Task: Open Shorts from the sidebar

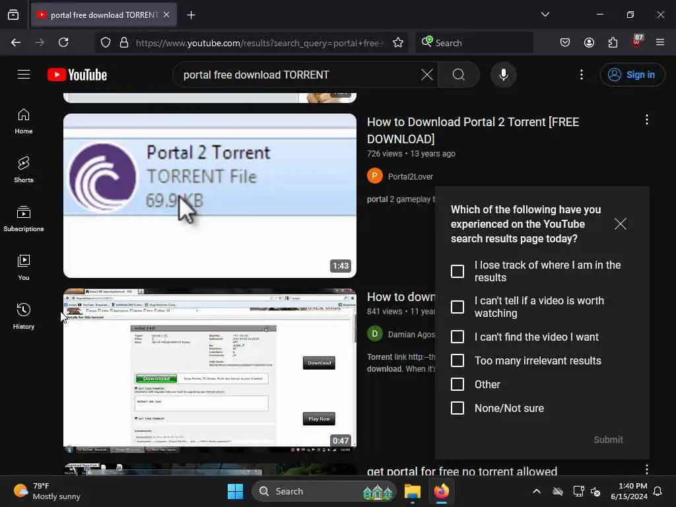Action: pyautogui.click(x=24, y=170)
